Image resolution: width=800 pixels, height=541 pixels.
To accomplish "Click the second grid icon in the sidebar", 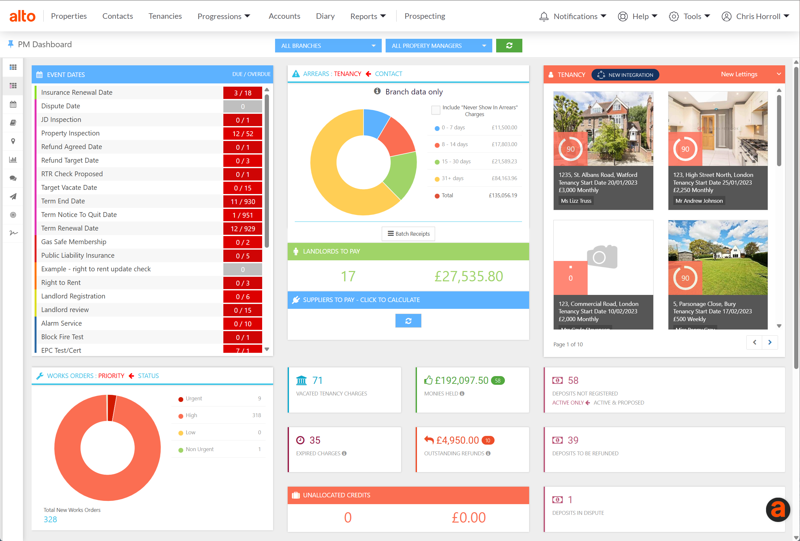I will tap(13, 85).
